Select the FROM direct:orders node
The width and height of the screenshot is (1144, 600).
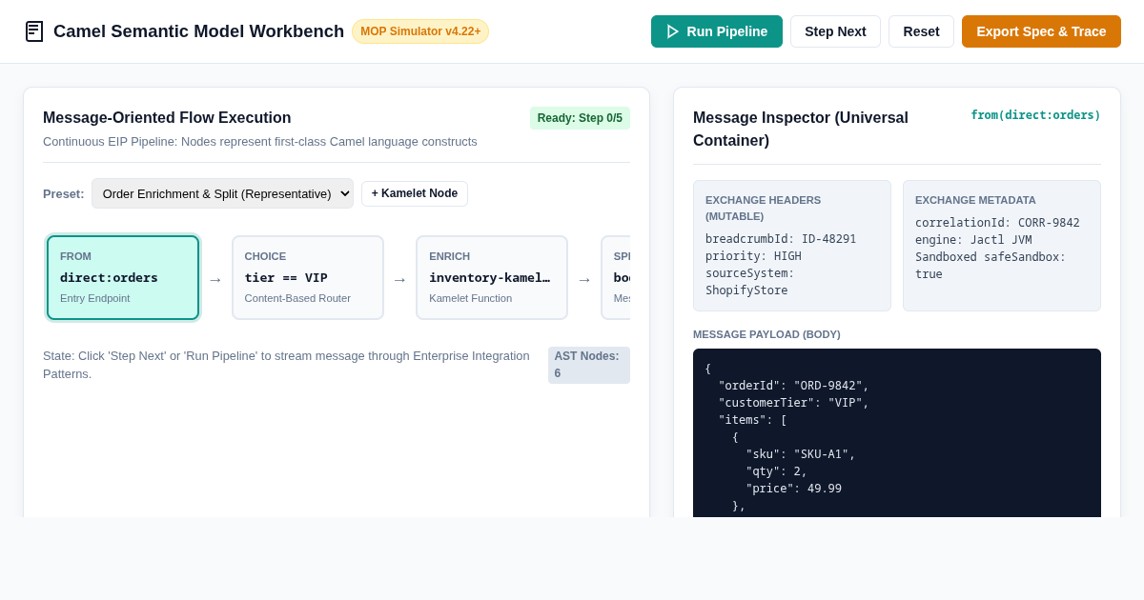point(123,278)
